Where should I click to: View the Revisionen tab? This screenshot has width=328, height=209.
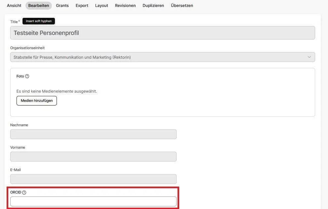[125, 6]
